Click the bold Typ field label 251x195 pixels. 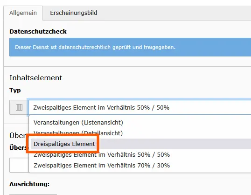tap(15, 91)
